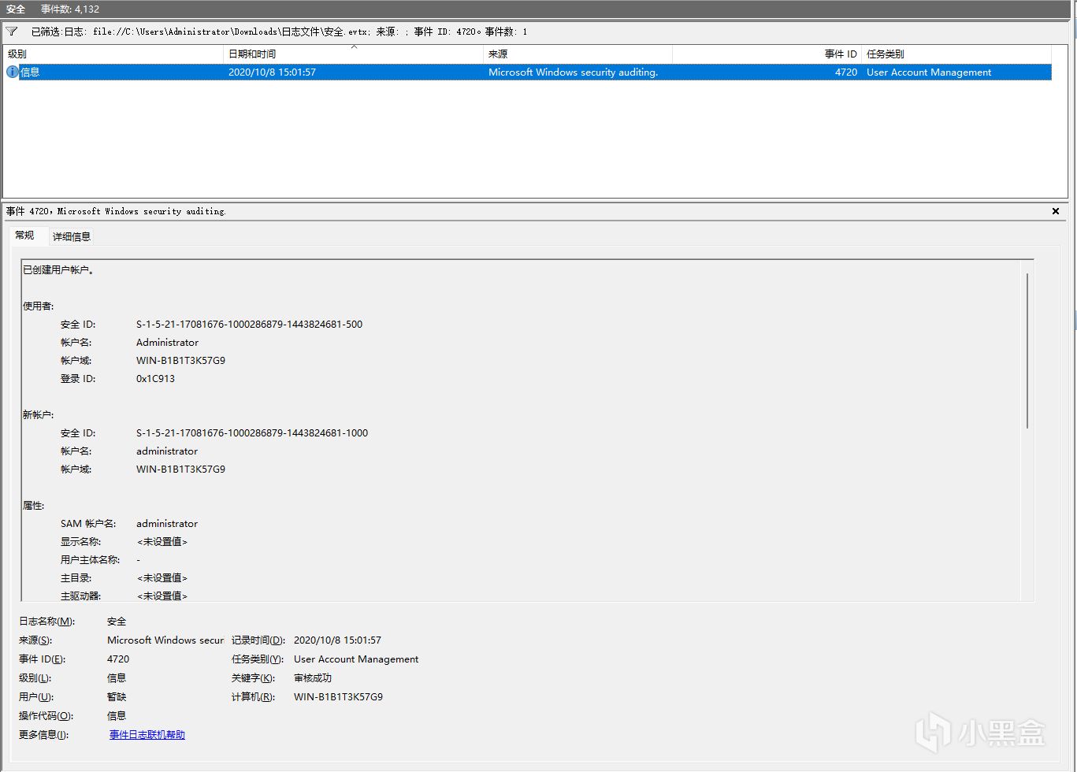Click the '已创建用户帐户。' description line
Viewport: 1077px width, 772px height.
pyautogui.click(x=58, y=270)
